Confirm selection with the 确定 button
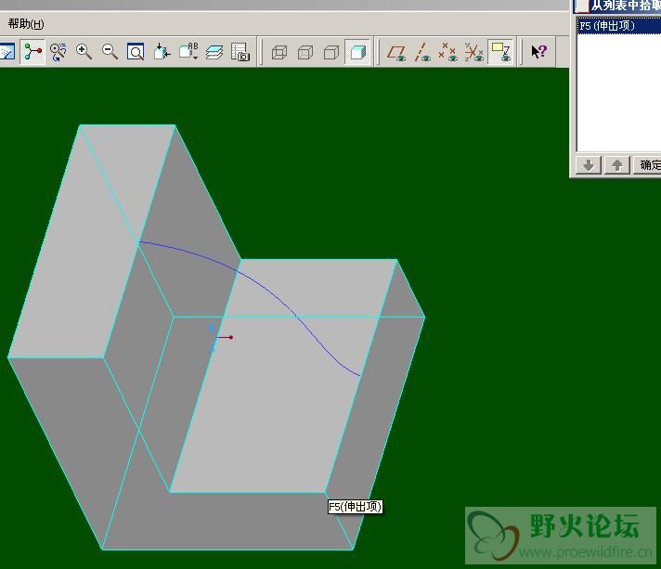661x569 pixels. [x=647, y=165]
